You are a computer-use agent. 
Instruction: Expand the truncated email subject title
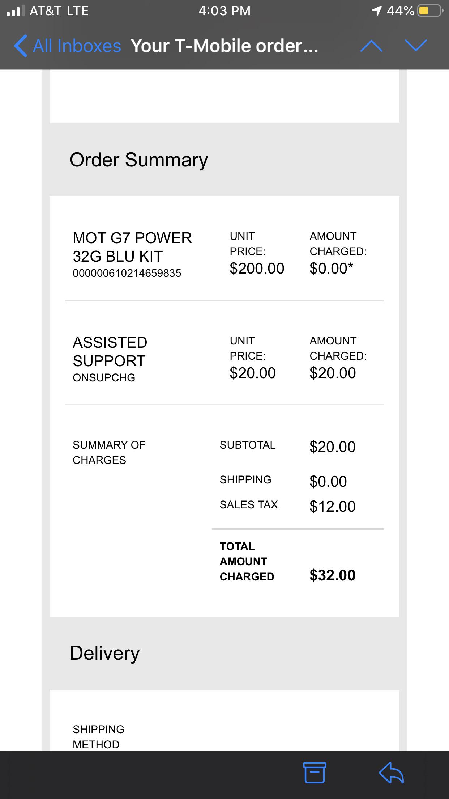pos(224,46)
